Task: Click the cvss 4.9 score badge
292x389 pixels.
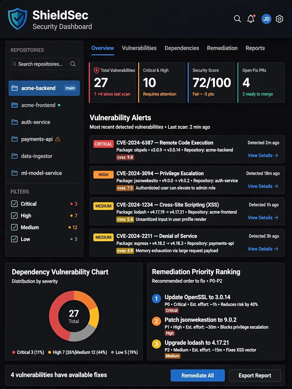Action: pyautogui.click(x=125, y=251)
